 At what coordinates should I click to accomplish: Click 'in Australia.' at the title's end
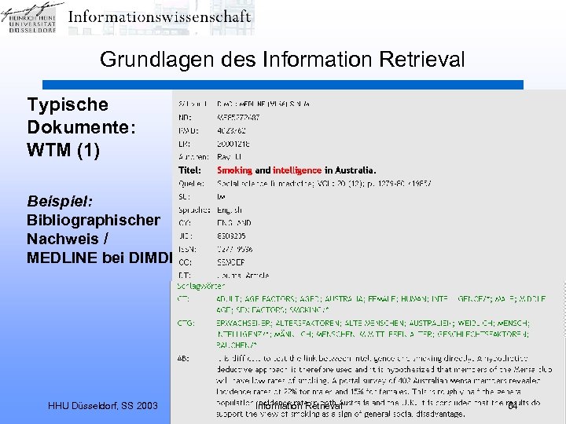tap(350, 170)
